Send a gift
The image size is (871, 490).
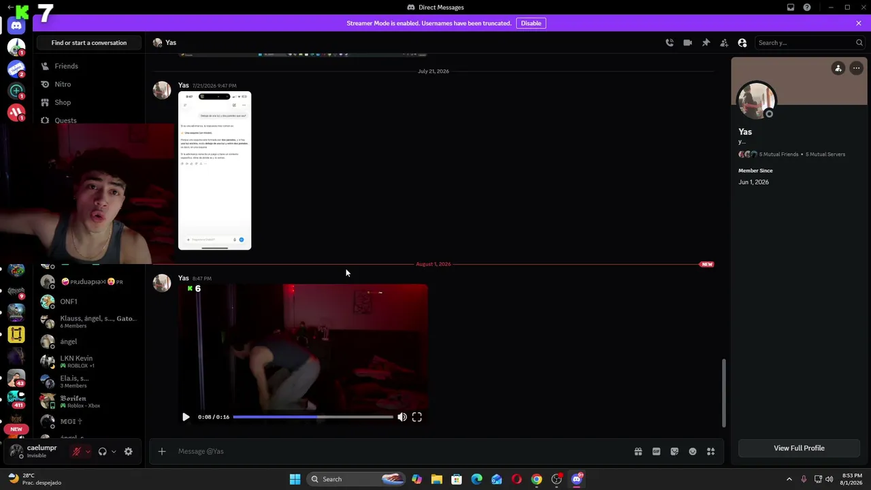point(638,451)
